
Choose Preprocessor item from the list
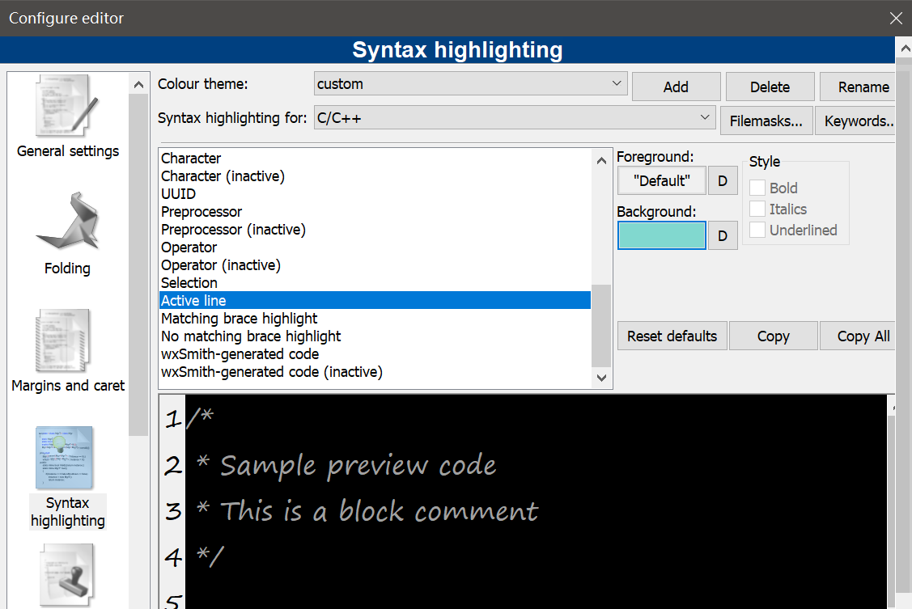pyautogui.click(x=201, y=212)
